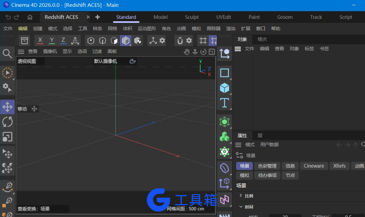Select the Cineware attribute button
365x217 pixels.
tap(314, 166)
